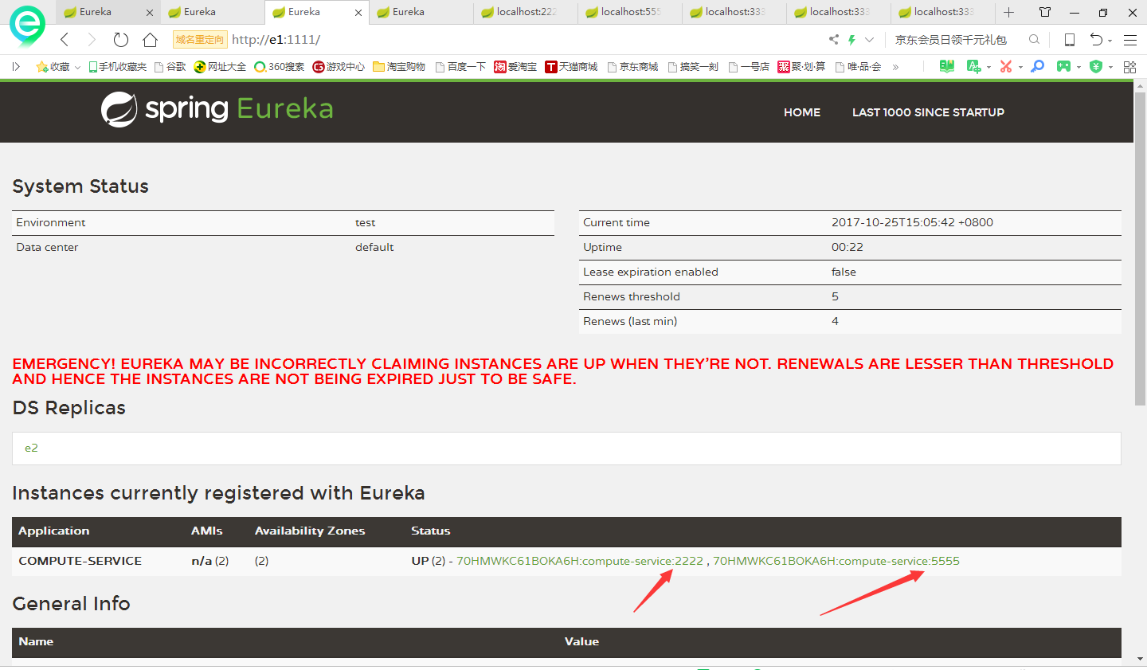Open a new tab with plus button
This screenshot has height=670, width=1147.
point(1008,12)
